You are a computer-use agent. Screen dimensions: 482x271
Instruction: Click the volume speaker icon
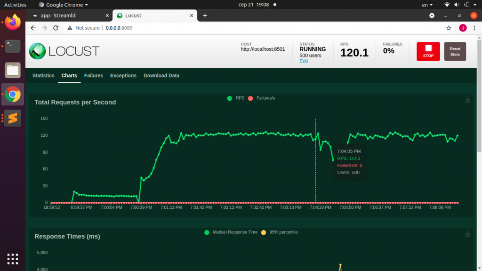(x=457, y=5)
